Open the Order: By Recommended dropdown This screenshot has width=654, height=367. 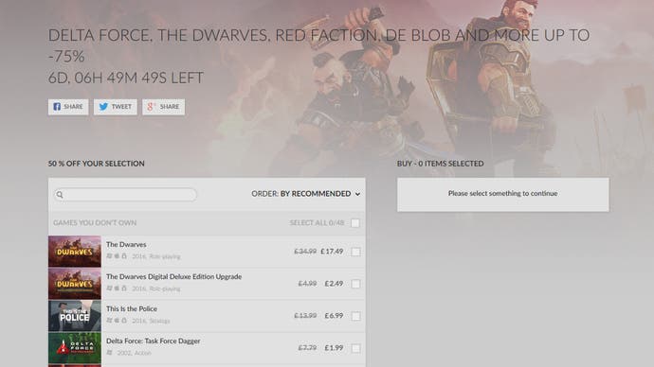pos(306,194)
